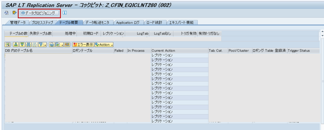
Task: Click the Set Filter funnel icon
Action: (x=41, y=44)
